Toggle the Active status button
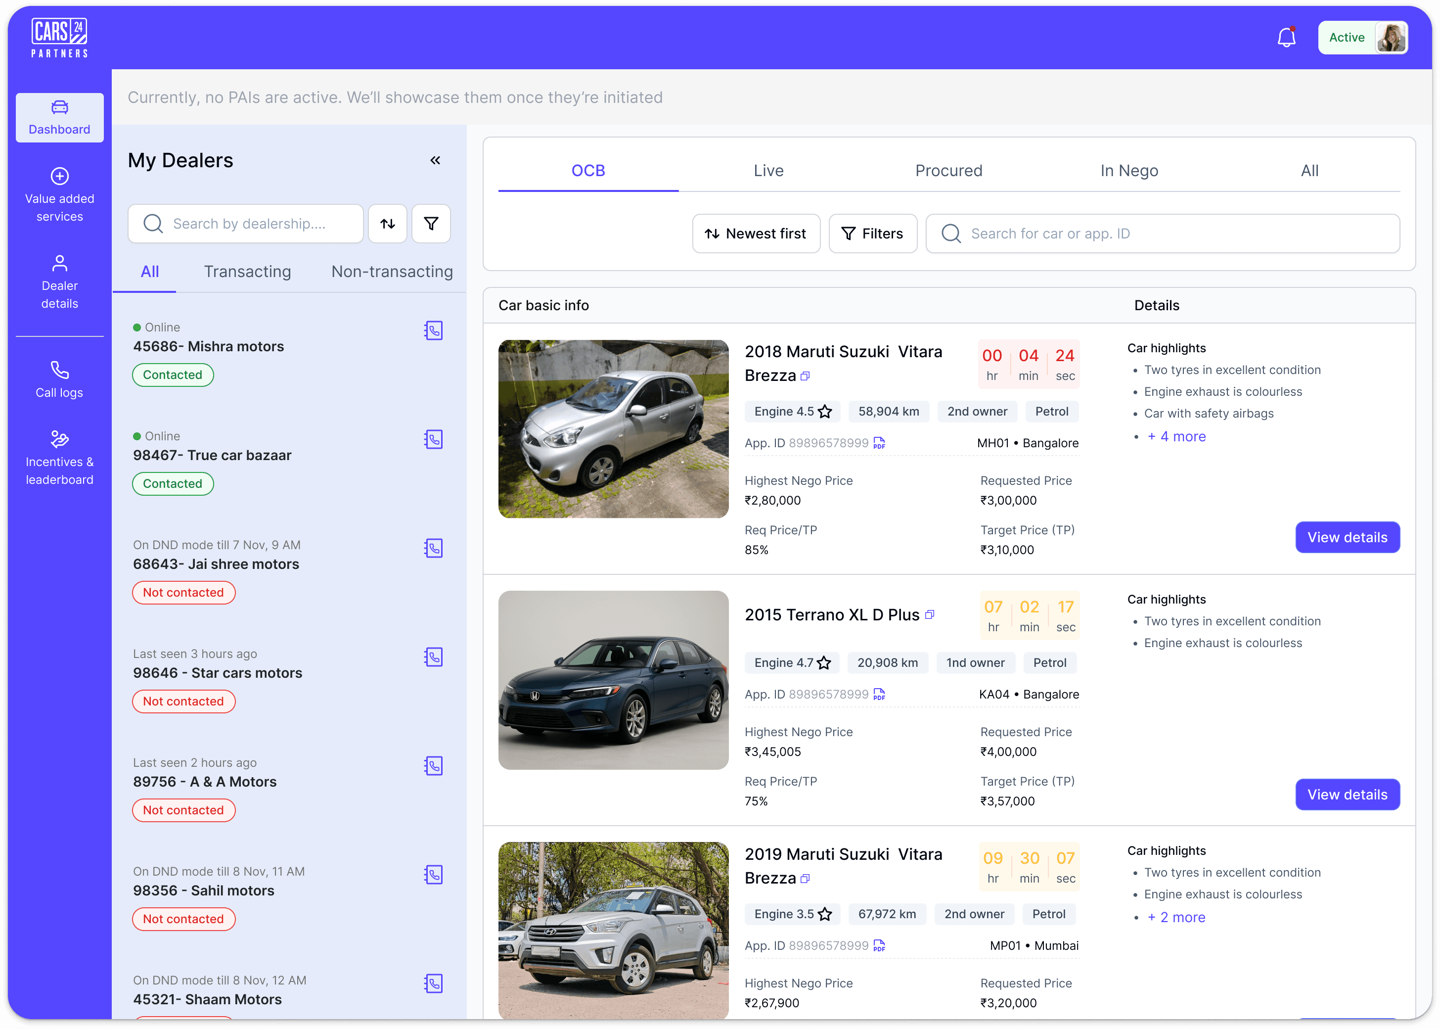This screenshot has width=1440, height=1029. click(x=1347, y=38)
